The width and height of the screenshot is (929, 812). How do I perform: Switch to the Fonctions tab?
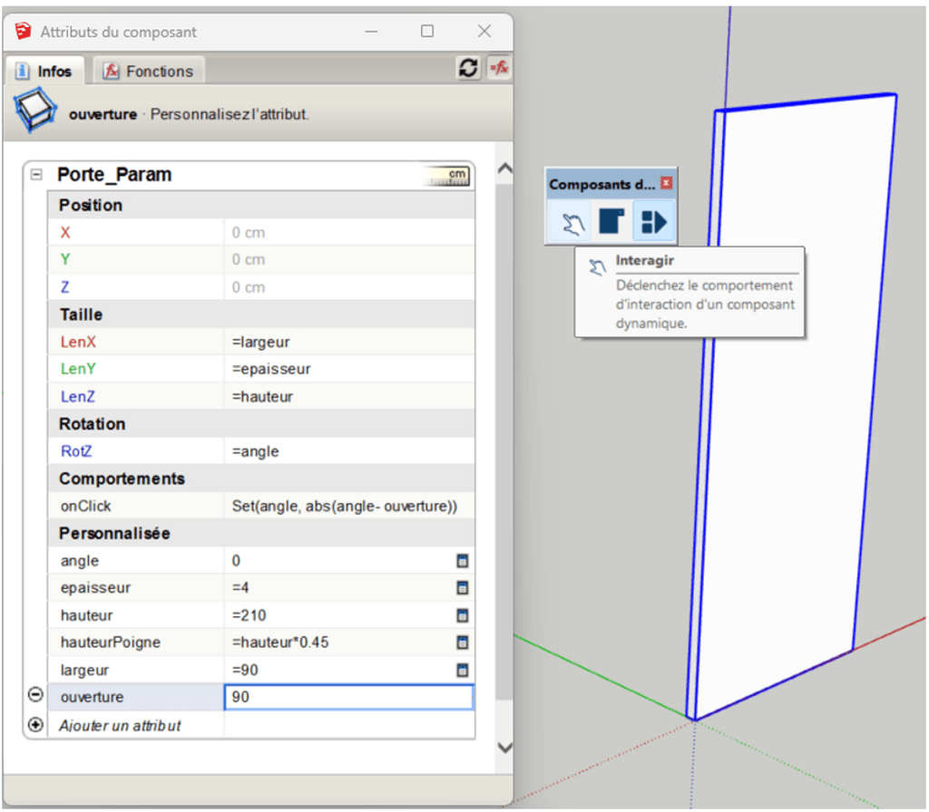coord(149,72)
